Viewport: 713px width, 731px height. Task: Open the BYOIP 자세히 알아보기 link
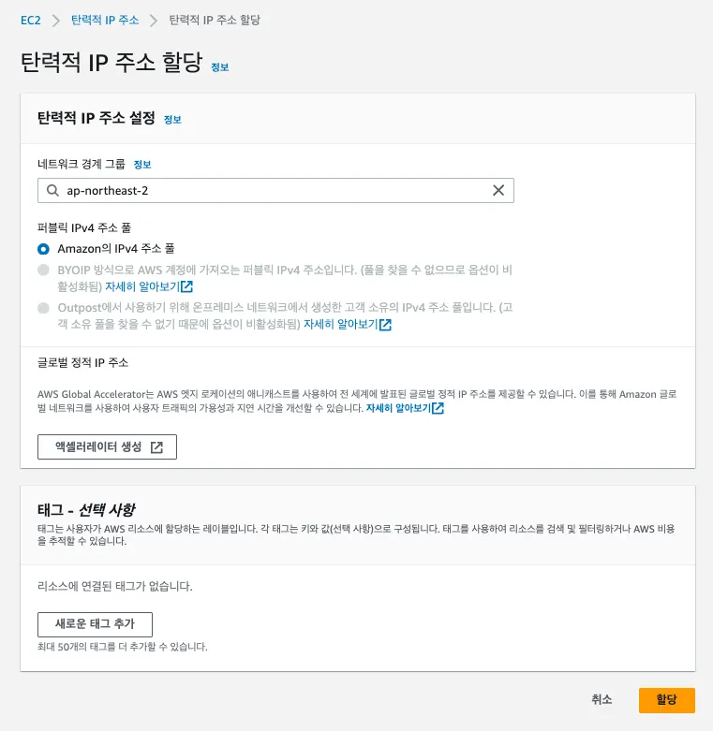pos(142,286)
